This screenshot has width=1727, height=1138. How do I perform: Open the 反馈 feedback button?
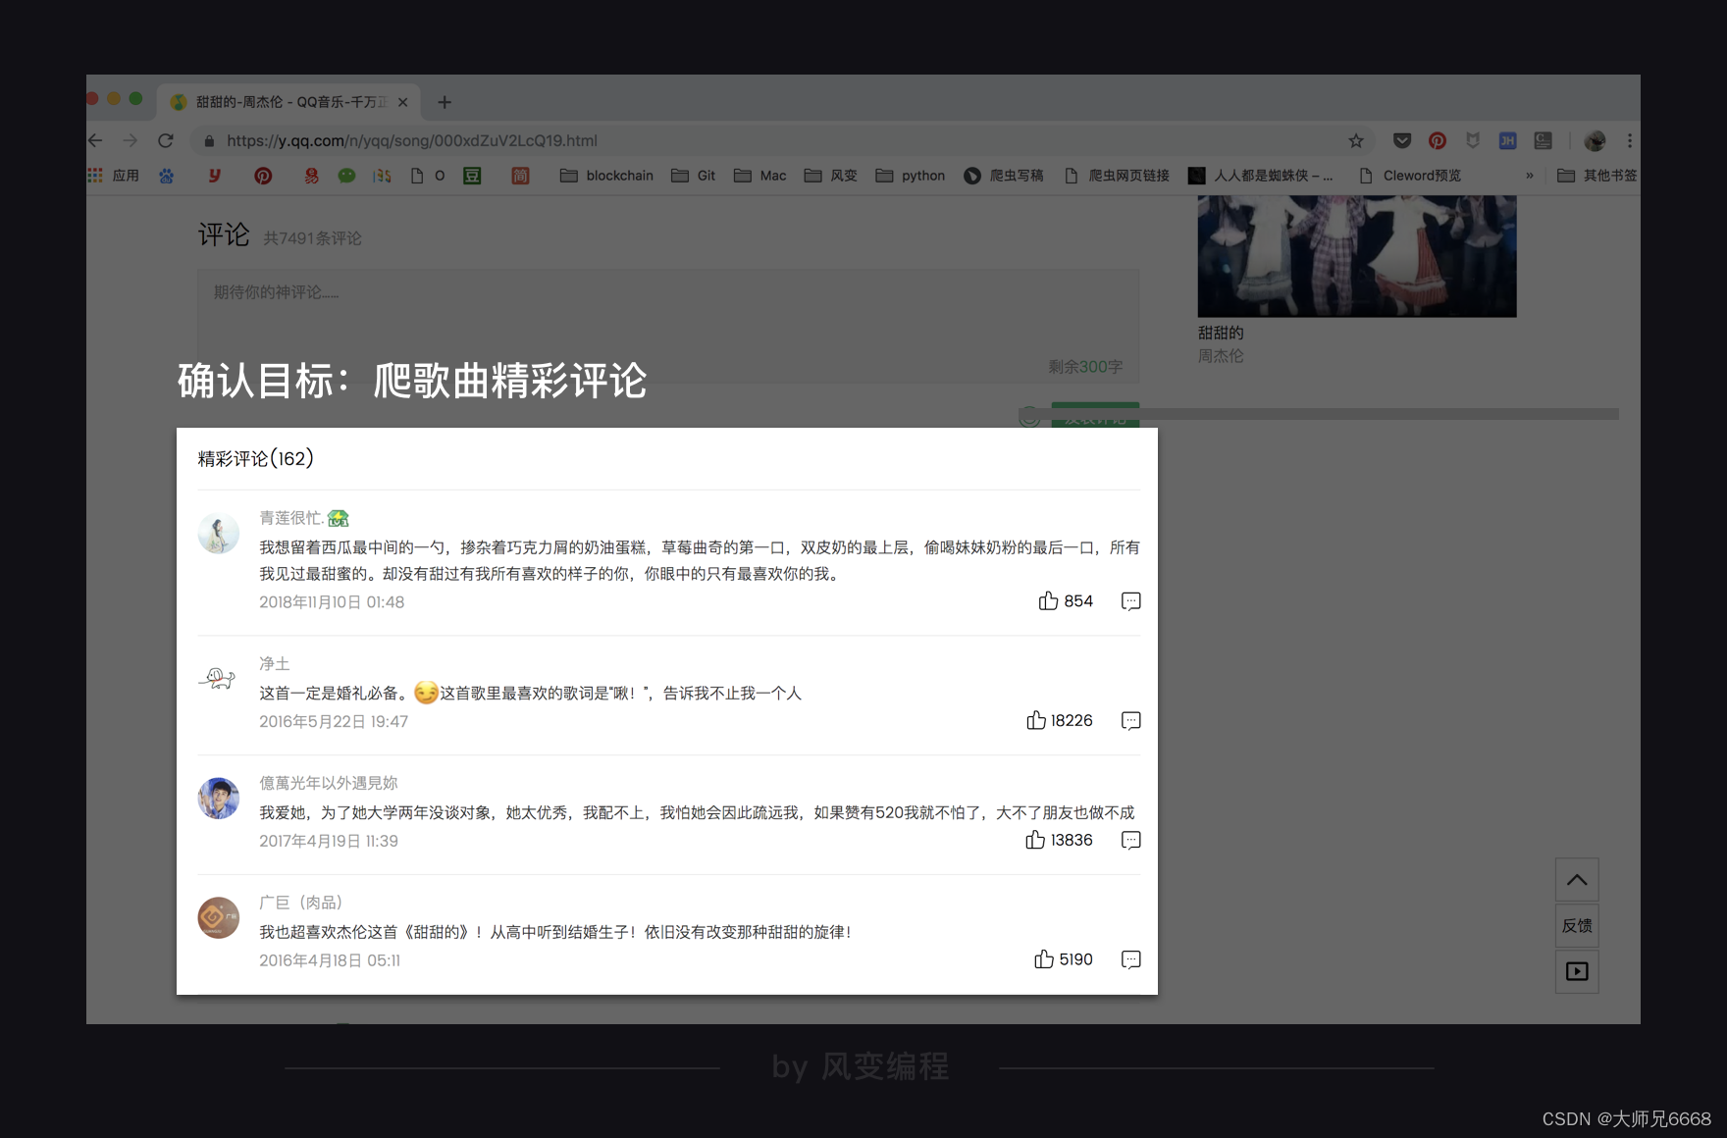[x=1577, y=925]
